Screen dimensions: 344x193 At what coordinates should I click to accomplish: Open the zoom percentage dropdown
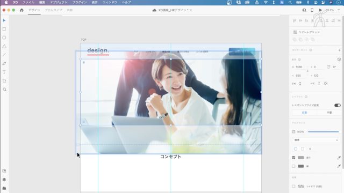(x=339, y=10)
